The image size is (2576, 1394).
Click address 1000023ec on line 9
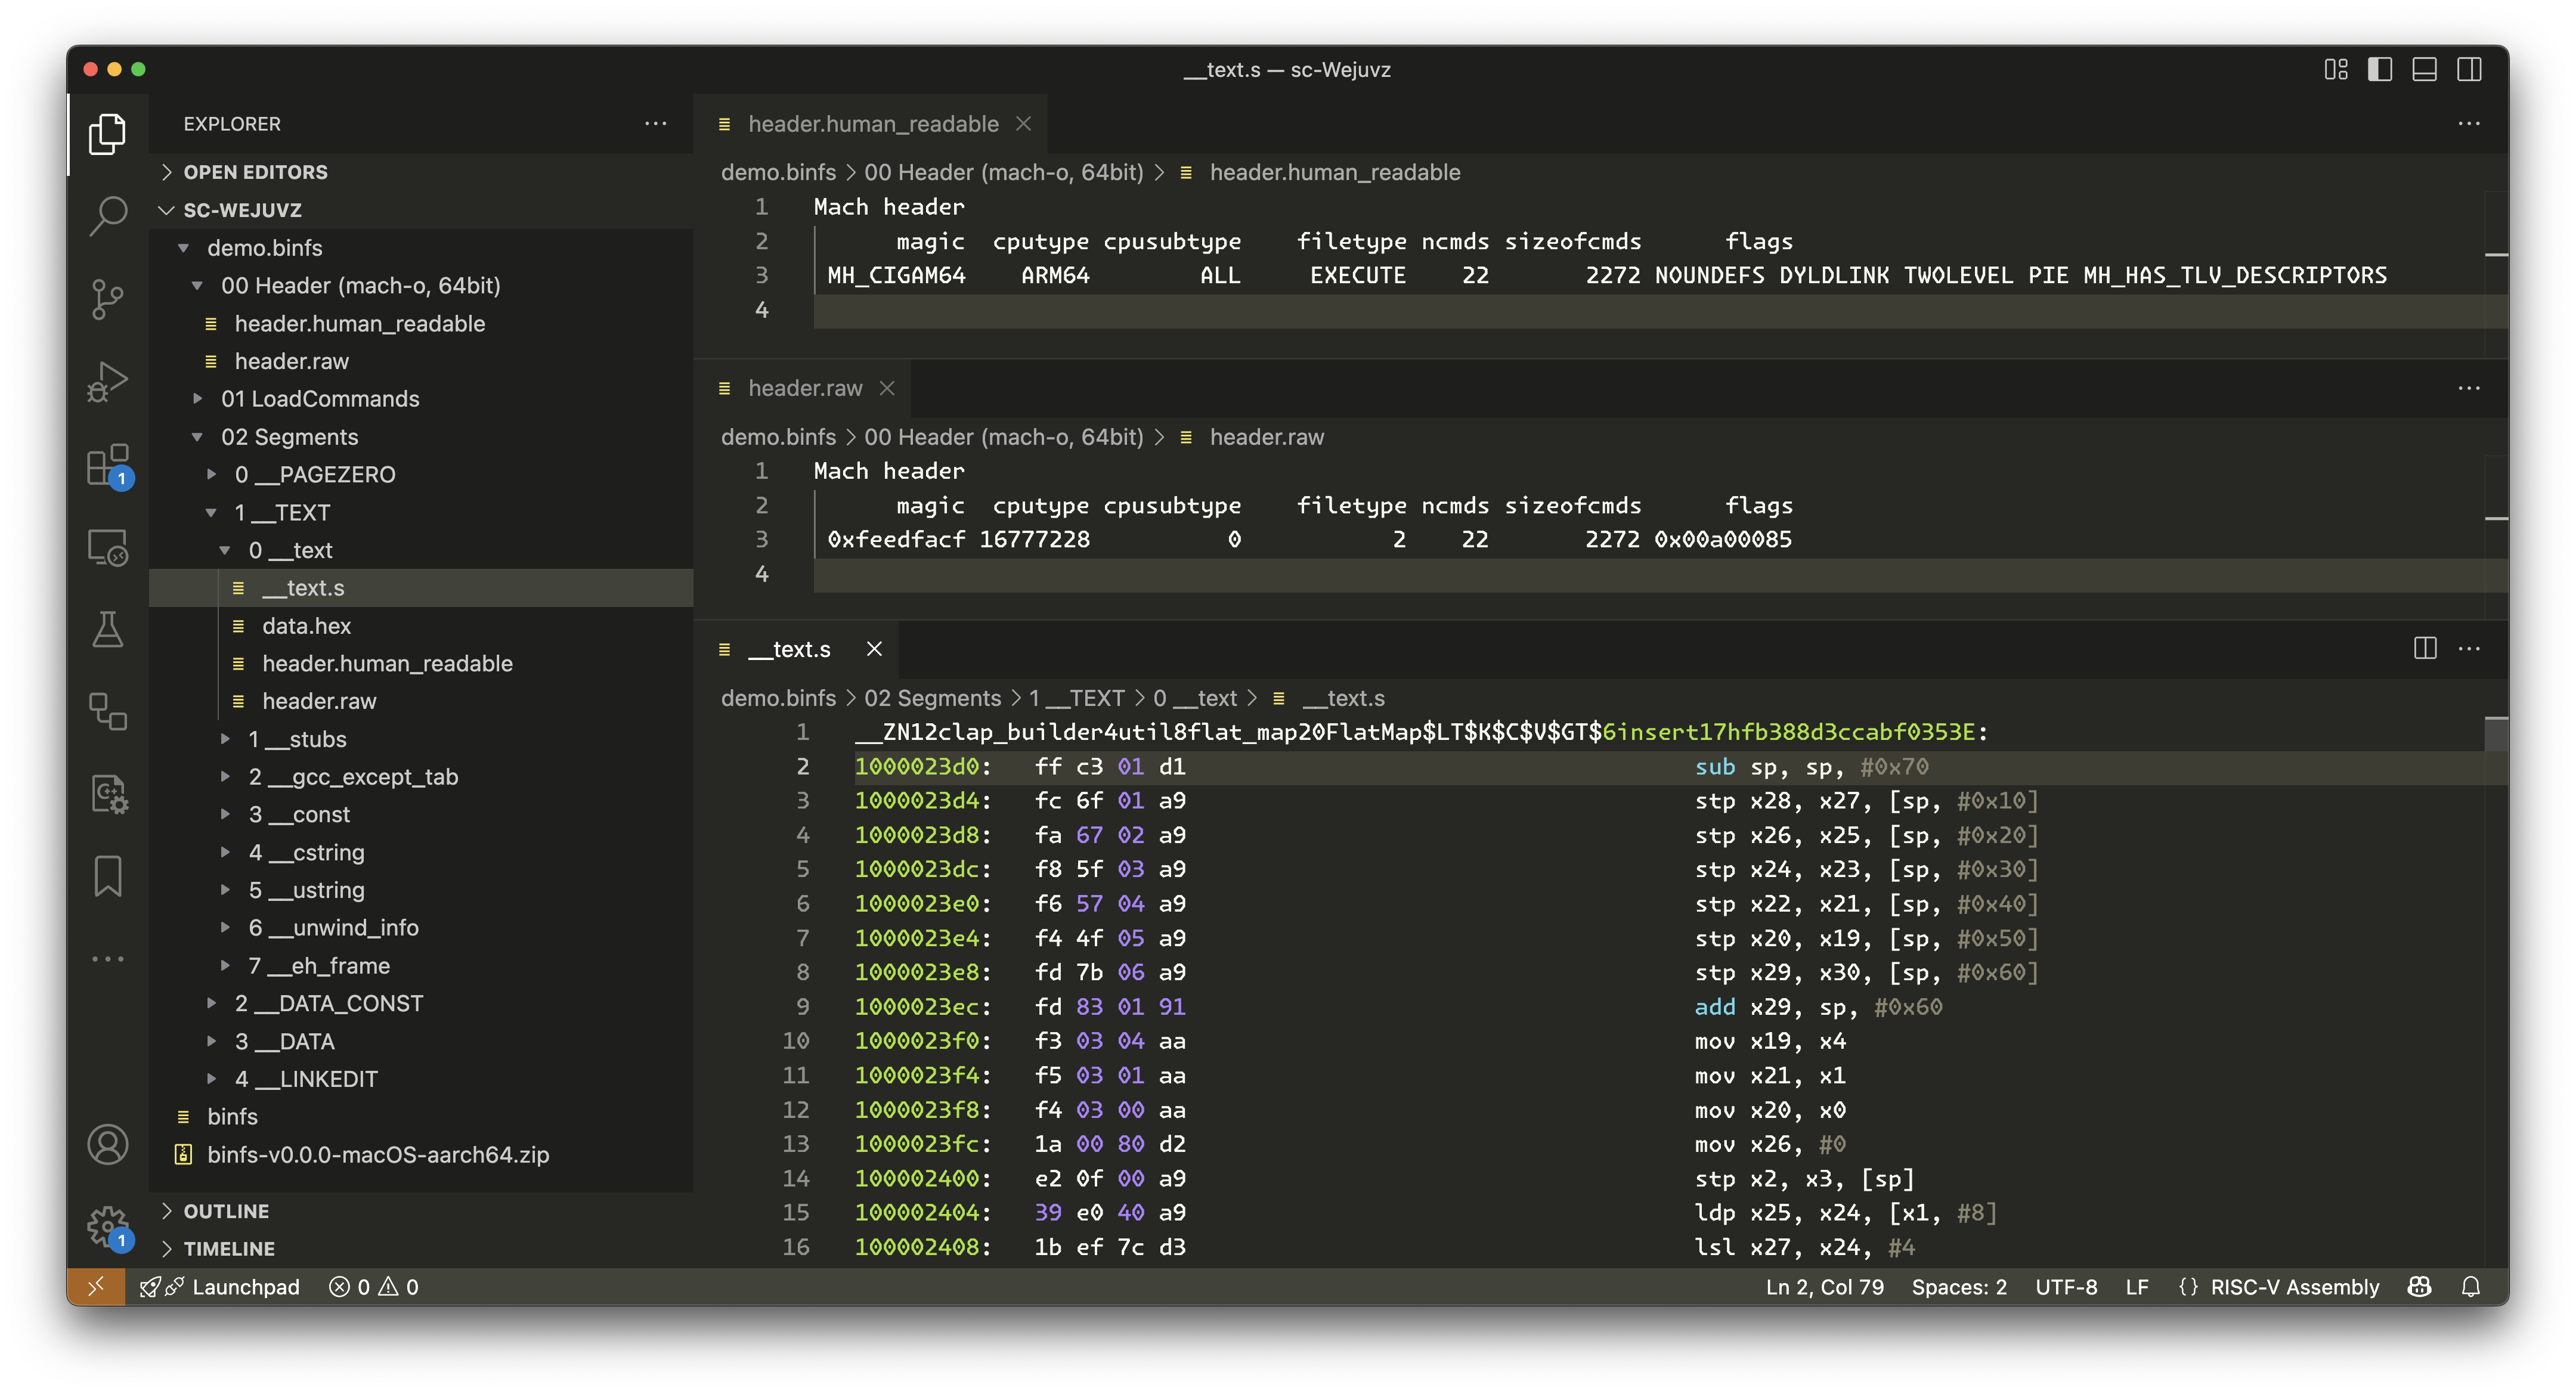[916, 1006]
